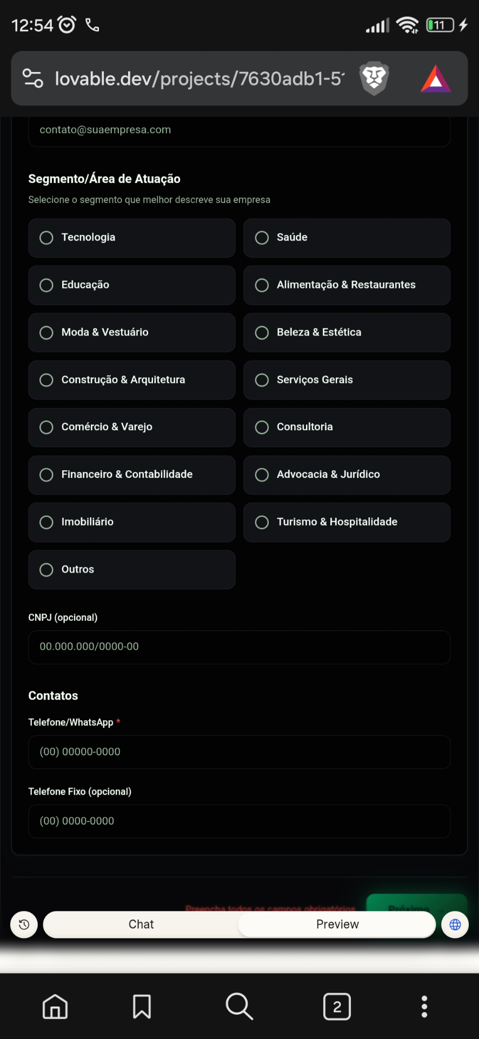Open the tab switcher showing 2
Image resolution: width=479 pixels, height=1039 pixels.
coord(337,1007)
